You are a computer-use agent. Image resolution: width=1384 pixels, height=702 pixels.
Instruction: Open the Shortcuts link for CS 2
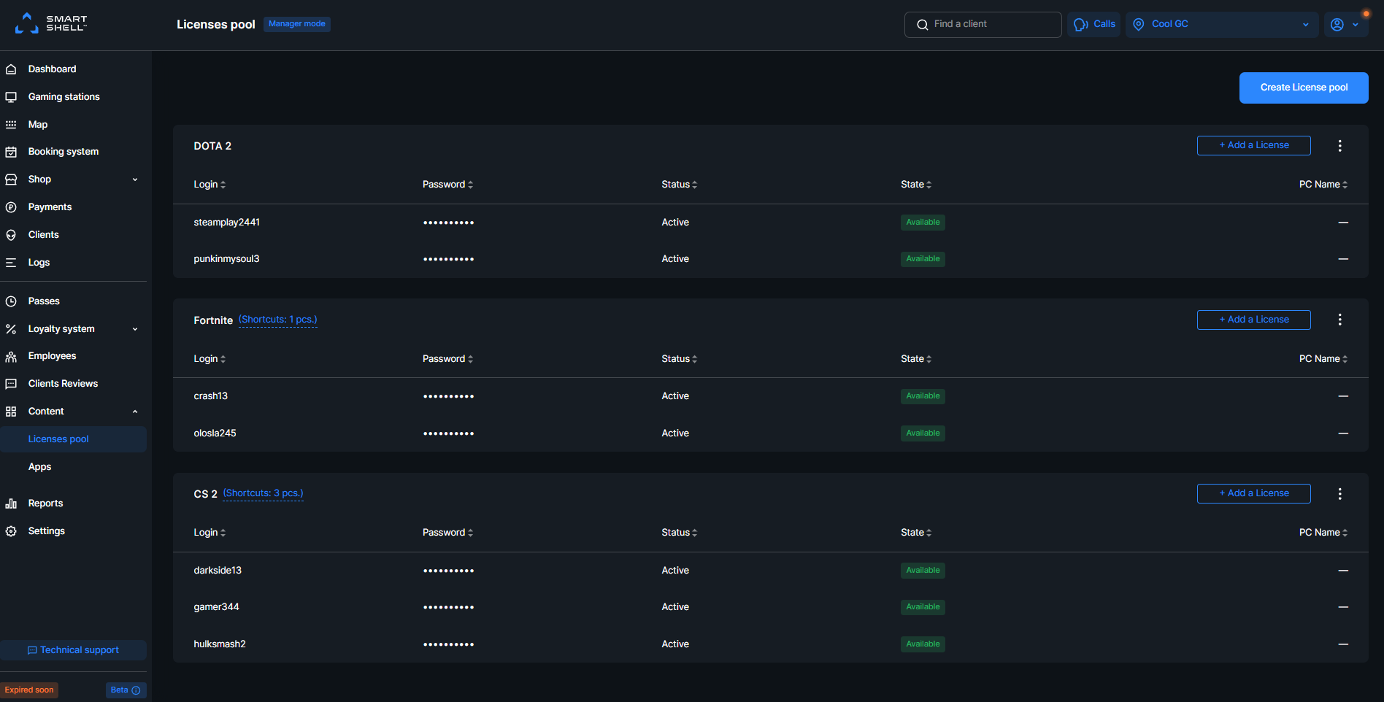(x=263, y=493)
